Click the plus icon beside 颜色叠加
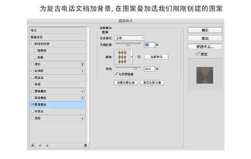The width and height of the screenshot is (251, 159). tap(82, 91)
